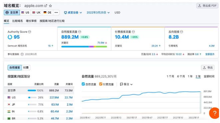This screenshot has height=123, width=220.
Task: Click the organic keywords distribution bar
Action: [x=84, y=47]
